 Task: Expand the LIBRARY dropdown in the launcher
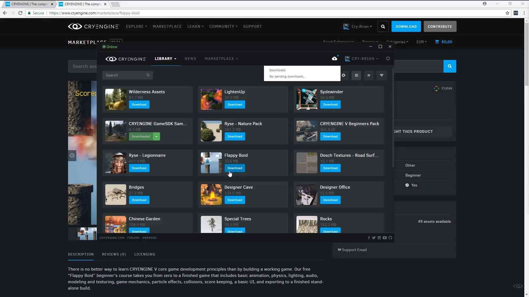(165, 59)
